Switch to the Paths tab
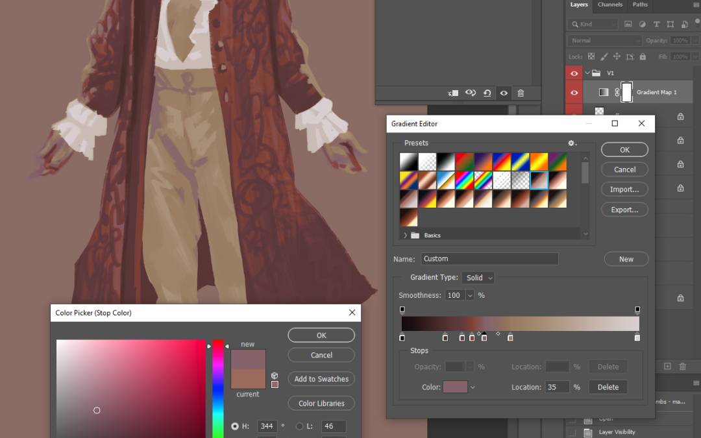The height and width of the screenshot is (438, 701). (640, 5)
